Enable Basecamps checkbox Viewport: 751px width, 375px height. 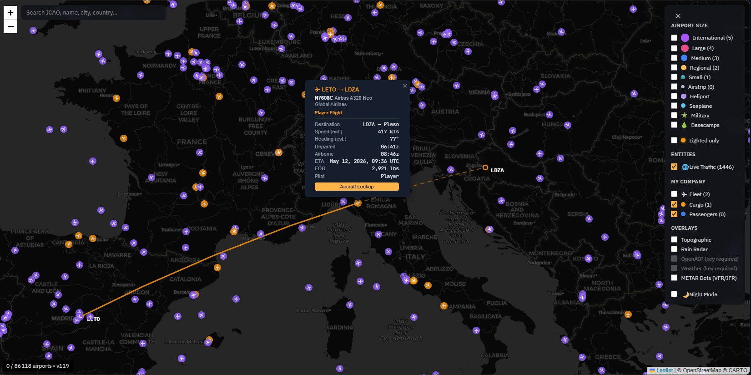point(674,125)
